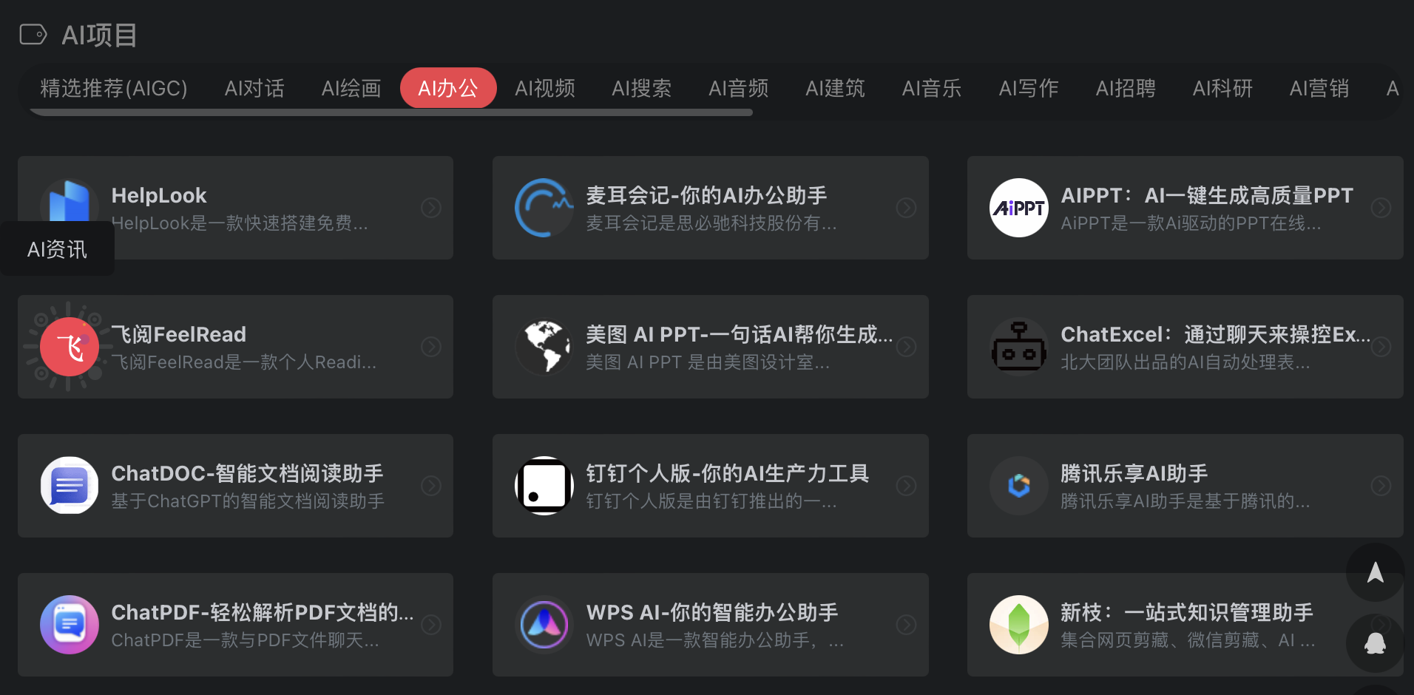Click the ChatExcel robot icon
Viewport: 1414px width, 695px height.
click(1019, 347)
